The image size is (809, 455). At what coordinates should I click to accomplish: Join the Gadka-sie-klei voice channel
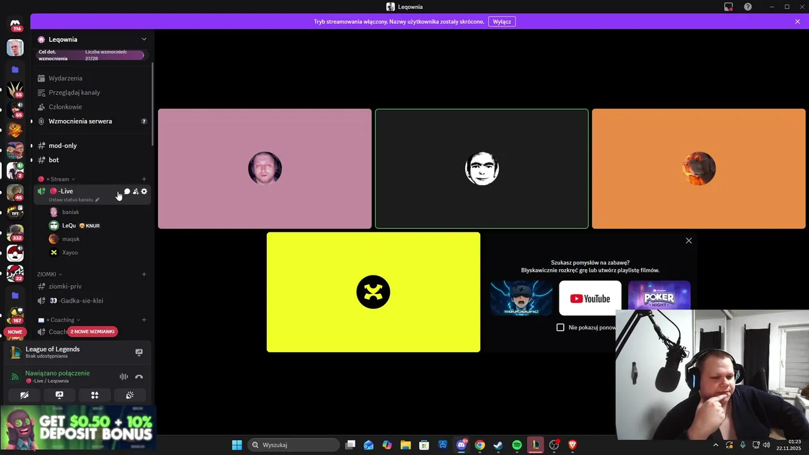pos(92,301)
